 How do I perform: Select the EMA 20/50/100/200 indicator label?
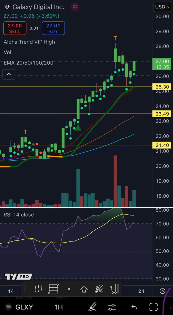[29, 63]
